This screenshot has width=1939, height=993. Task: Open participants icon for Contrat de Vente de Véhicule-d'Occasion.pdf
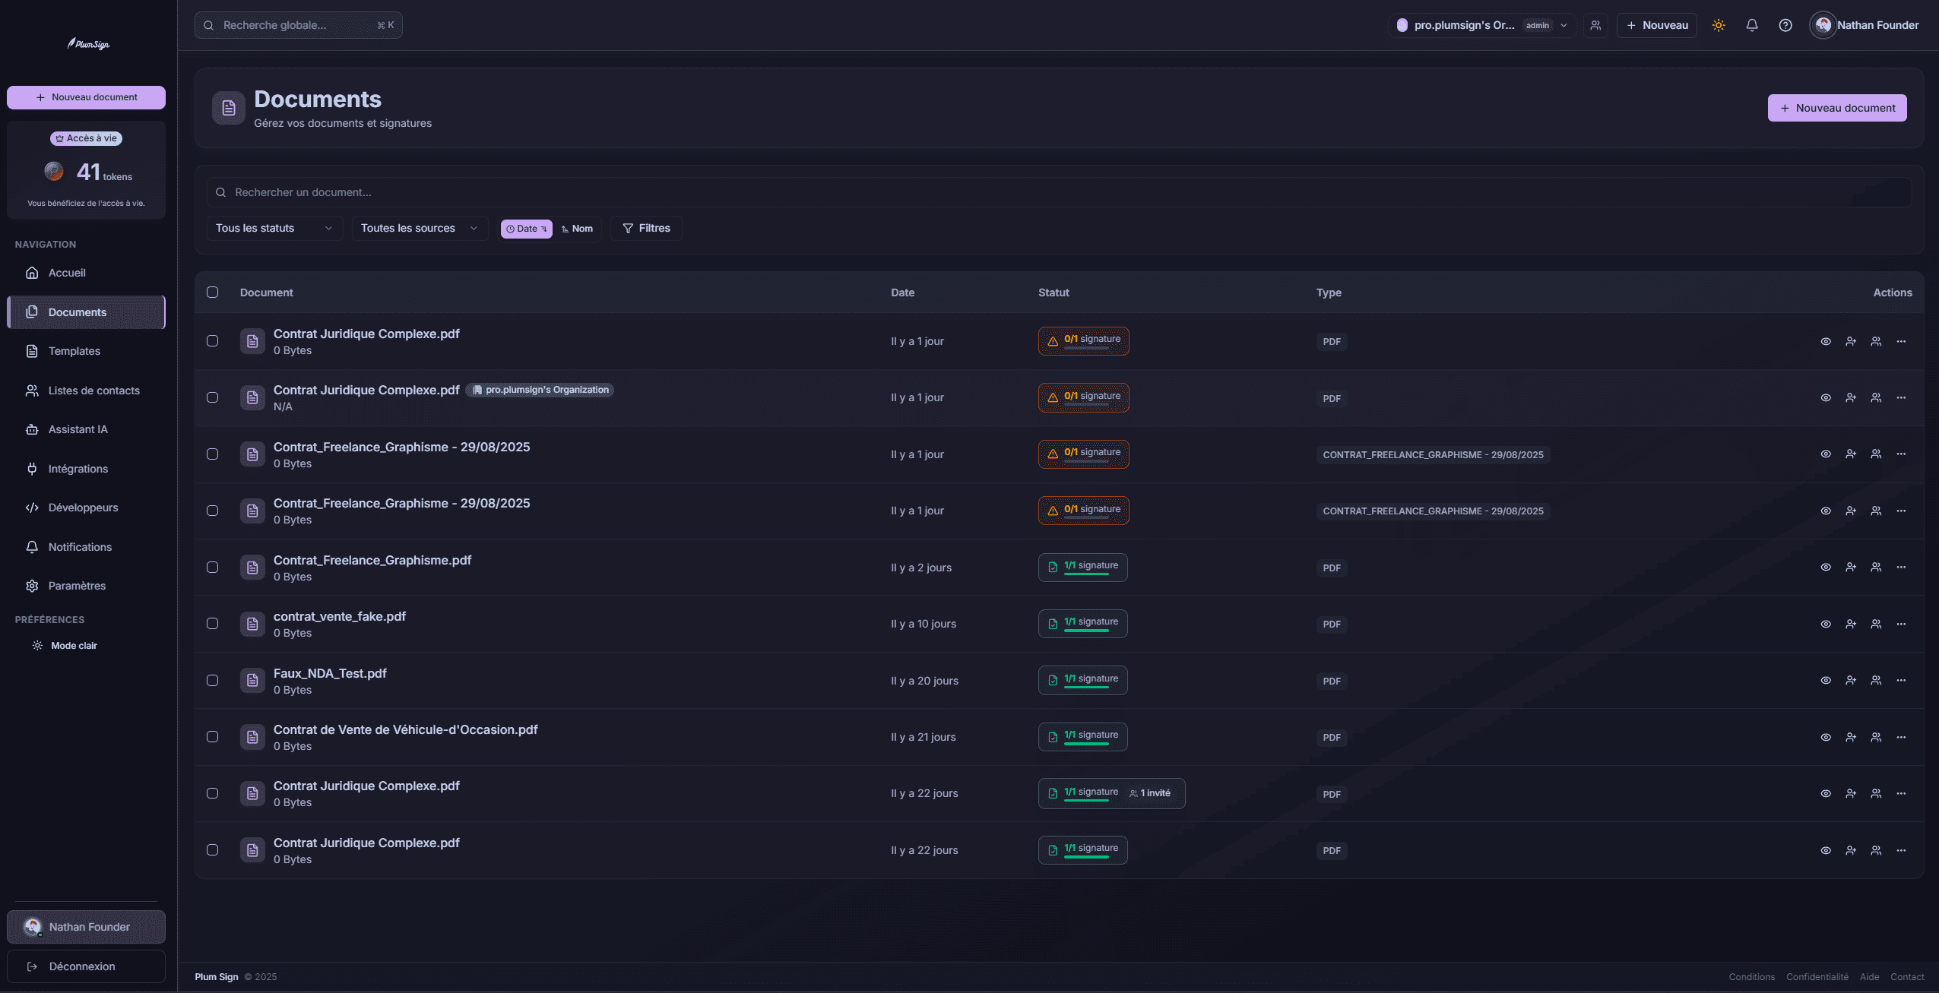pos(1876,738)
